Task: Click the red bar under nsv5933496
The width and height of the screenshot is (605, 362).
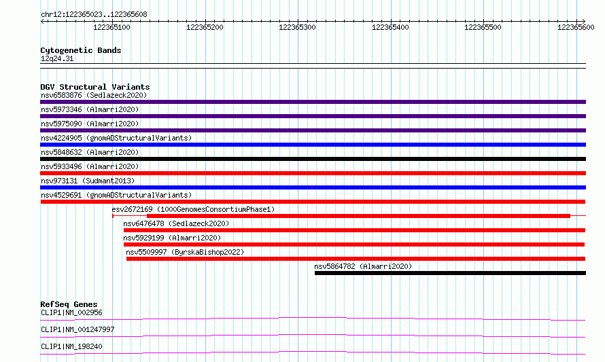Action: pos(313,173)
